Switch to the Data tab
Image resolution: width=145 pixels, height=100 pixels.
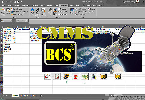[43, 6]
